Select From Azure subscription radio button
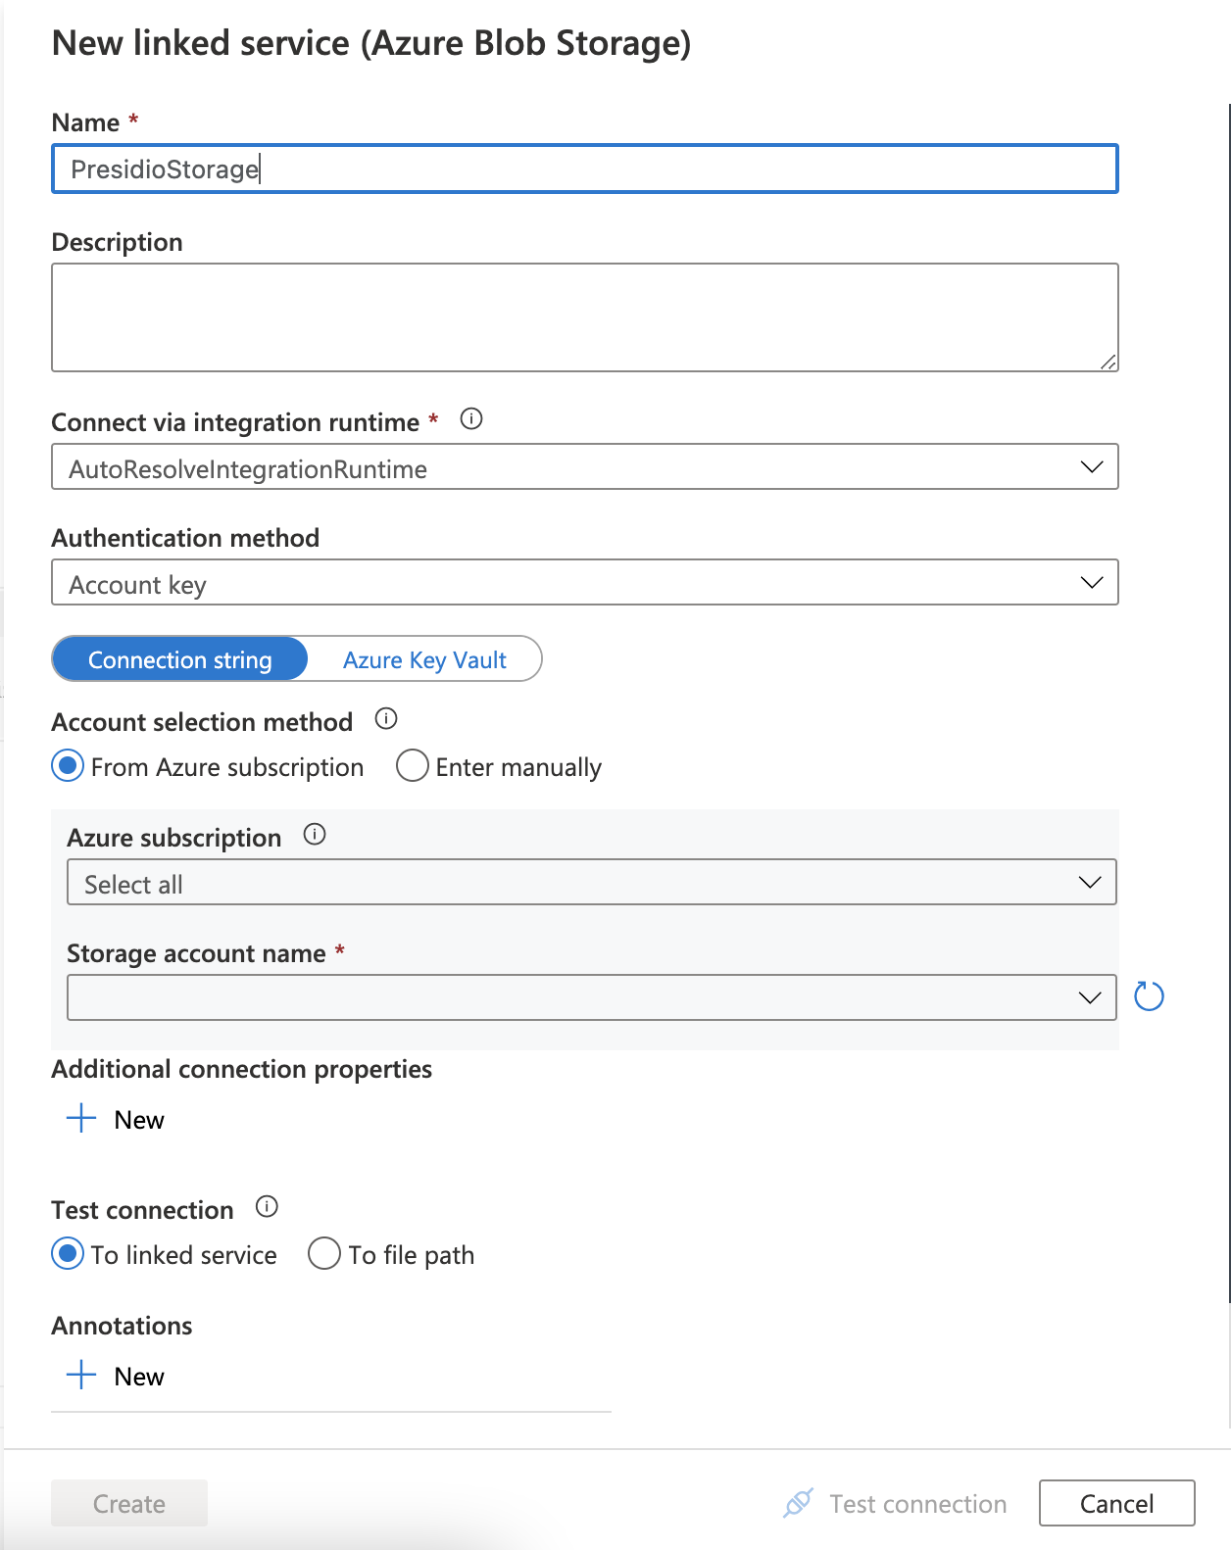Image resolution: width=1231 pixels, height=1550 pixels. [x=68, y=766]
